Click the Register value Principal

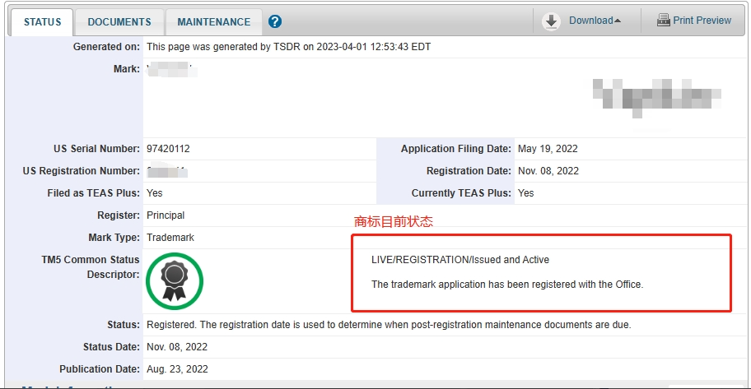(x=166, y=215)
